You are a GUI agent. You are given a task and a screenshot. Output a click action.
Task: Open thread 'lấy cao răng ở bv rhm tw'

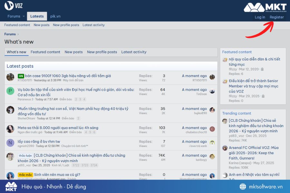tap(39, 142)
